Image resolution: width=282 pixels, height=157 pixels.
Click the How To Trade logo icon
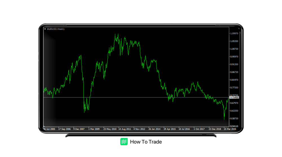(124, 142)
